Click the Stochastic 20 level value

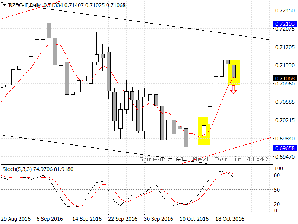(x=277, y=204)
